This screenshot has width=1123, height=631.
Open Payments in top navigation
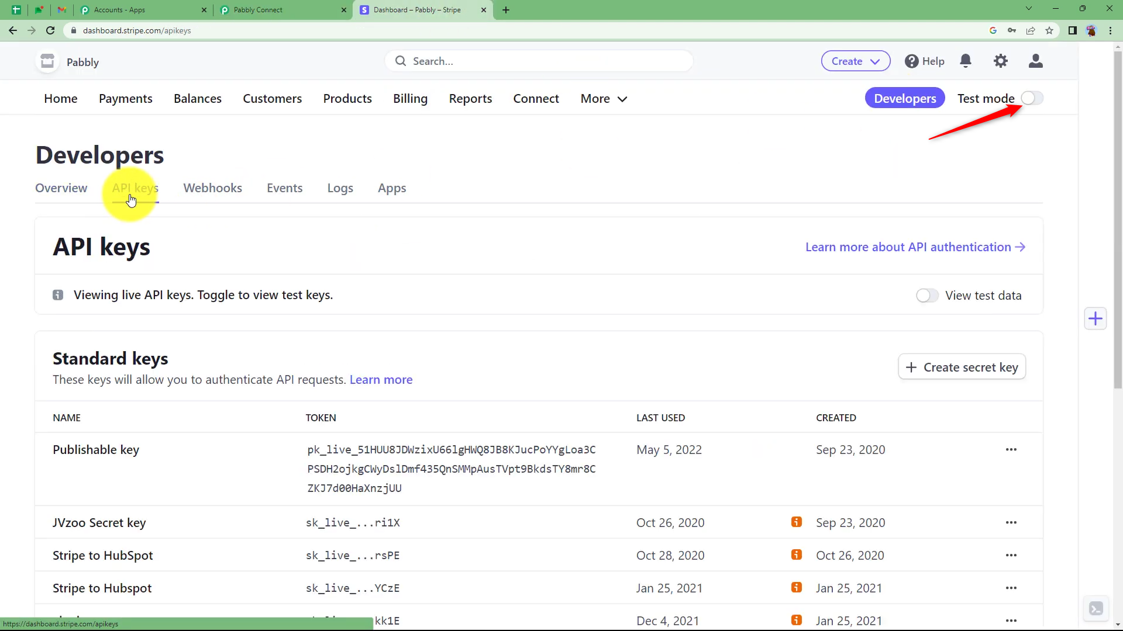tap(126, 99)
